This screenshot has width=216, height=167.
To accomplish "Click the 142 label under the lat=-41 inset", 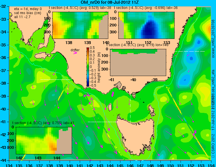I will [x=19, y=158].
